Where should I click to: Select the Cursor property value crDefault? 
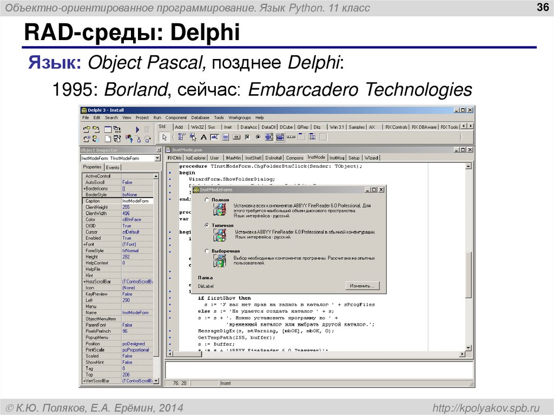pyautogui.click(x=131, y=232)
